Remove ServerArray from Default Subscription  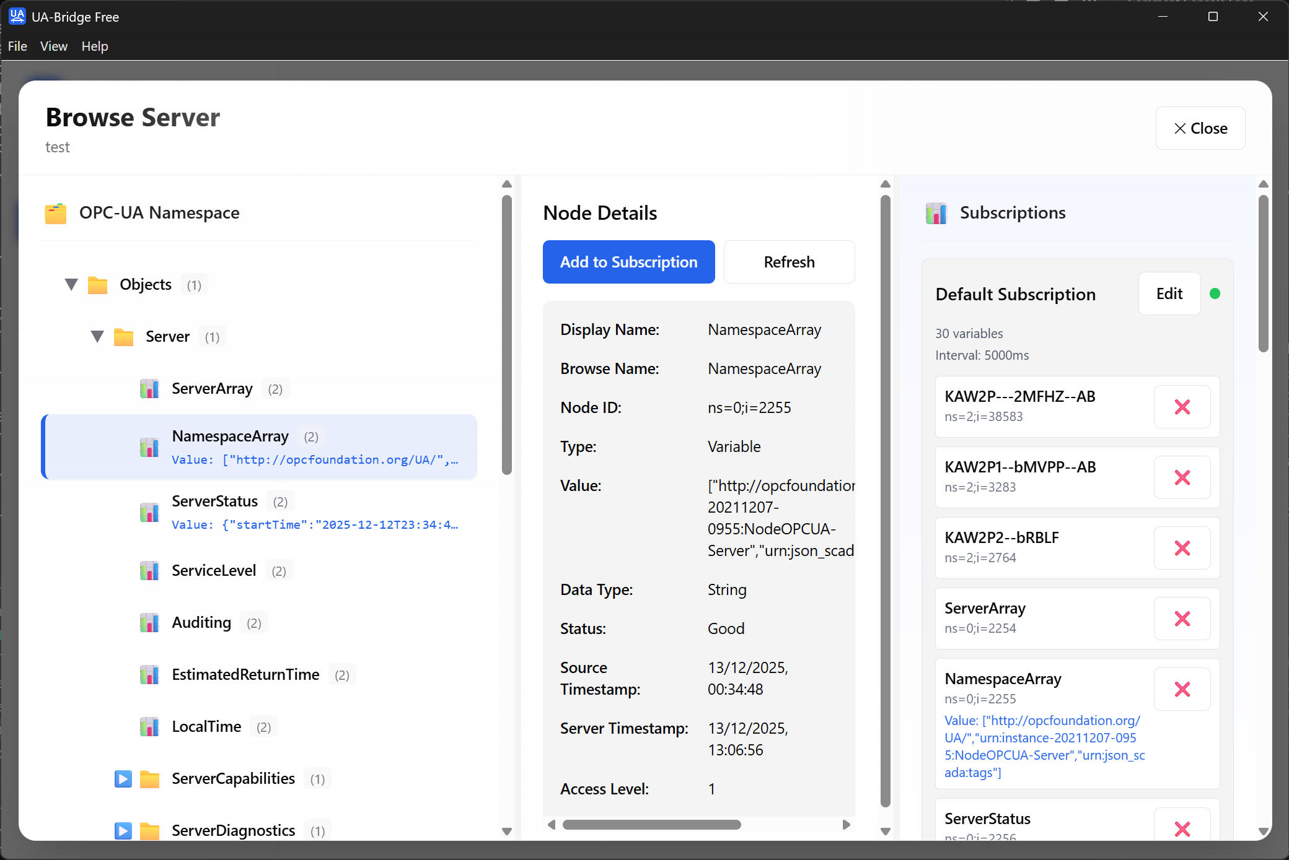click(1182, 619)
